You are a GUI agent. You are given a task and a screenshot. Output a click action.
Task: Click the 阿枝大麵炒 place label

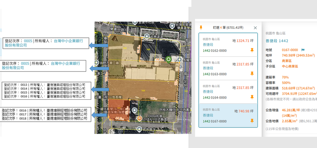174,110
